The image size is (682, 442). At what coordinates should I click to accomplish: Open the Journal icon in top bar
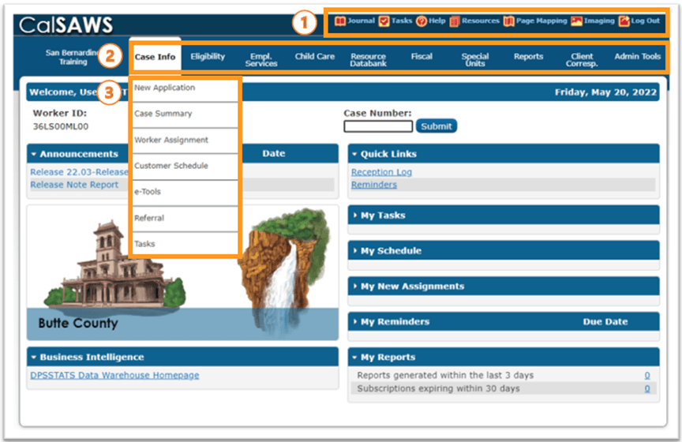[340, 21]
